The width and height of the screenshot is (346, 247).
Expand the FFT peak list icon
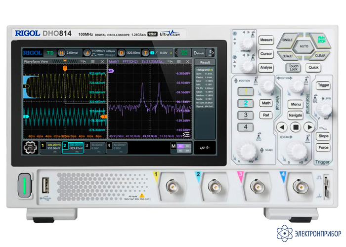click(x=186, y=134)
